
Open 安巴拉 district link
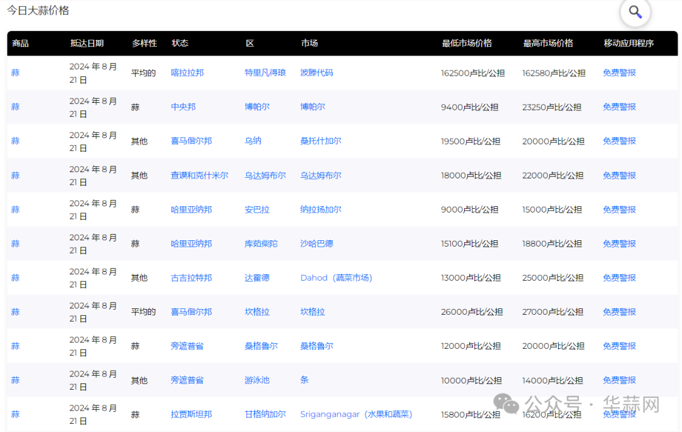tap(257, 210)
